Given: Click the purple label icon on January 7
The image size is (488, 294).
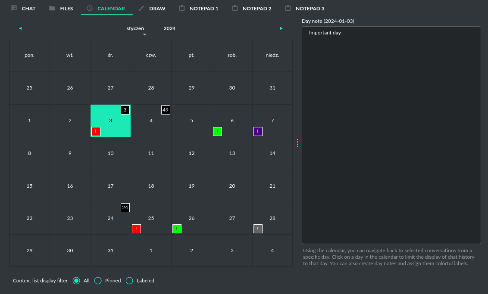Looking at the screenshot, I should click(258, 131).
